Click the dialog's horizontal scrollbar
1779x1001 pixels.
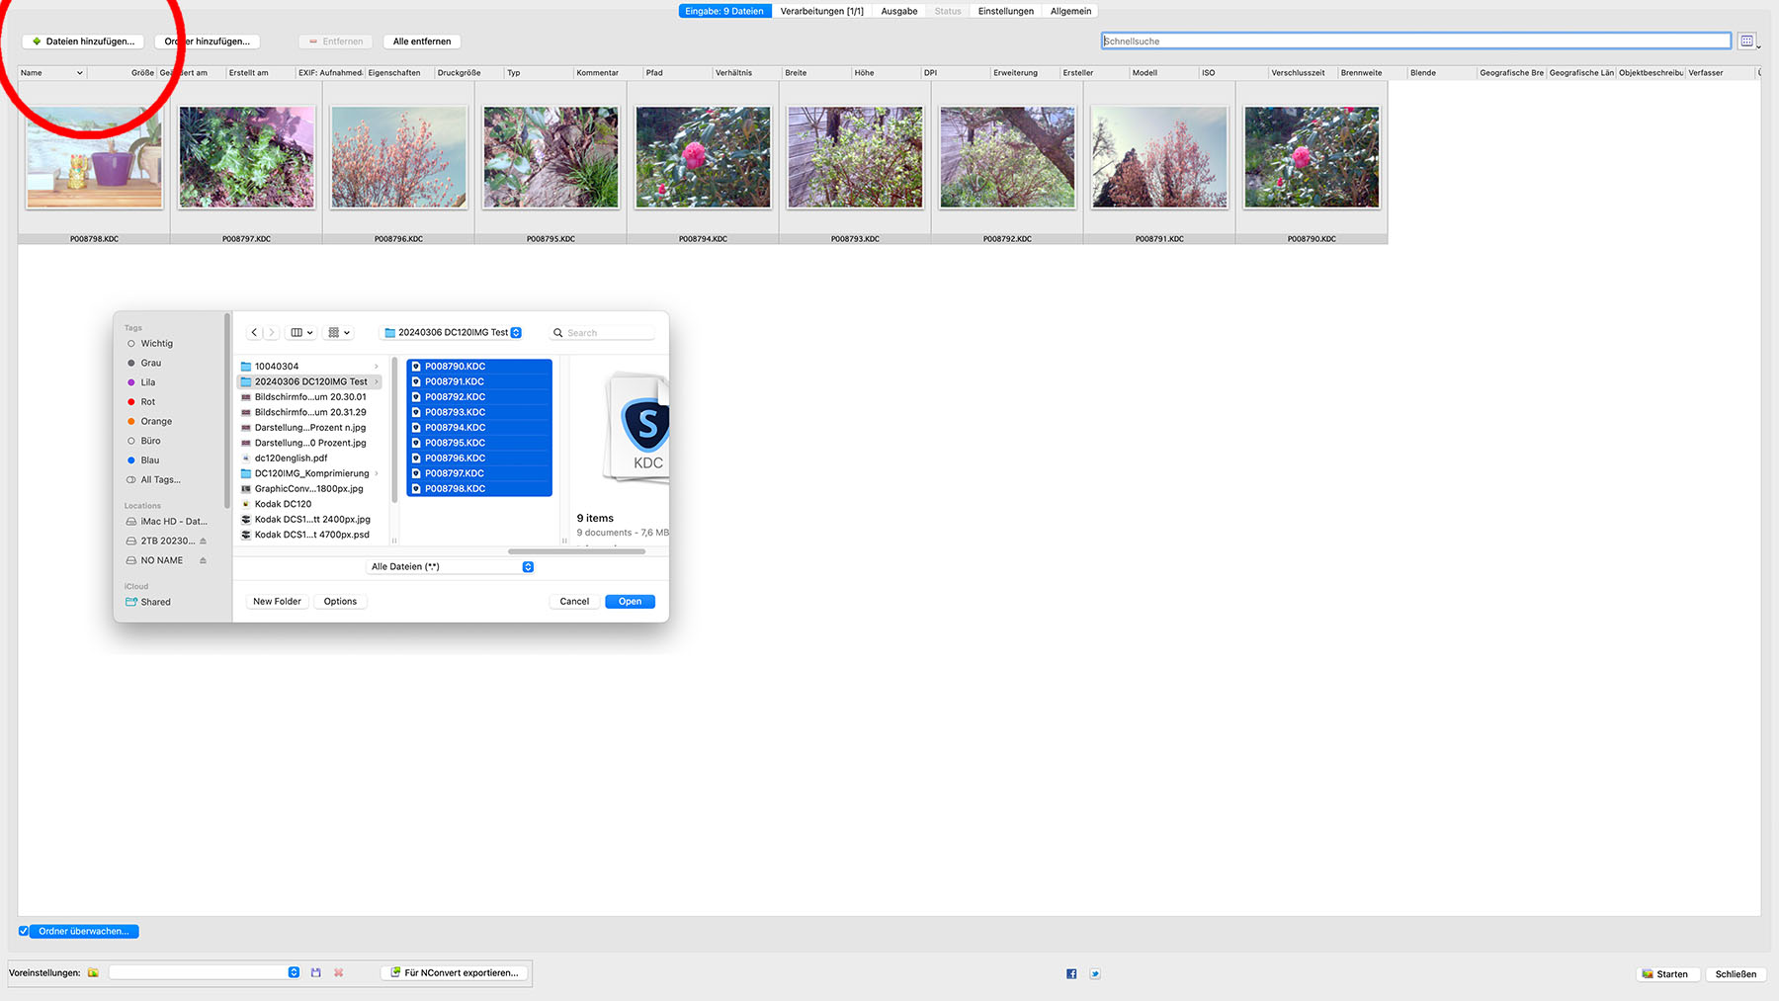(576, 551)
